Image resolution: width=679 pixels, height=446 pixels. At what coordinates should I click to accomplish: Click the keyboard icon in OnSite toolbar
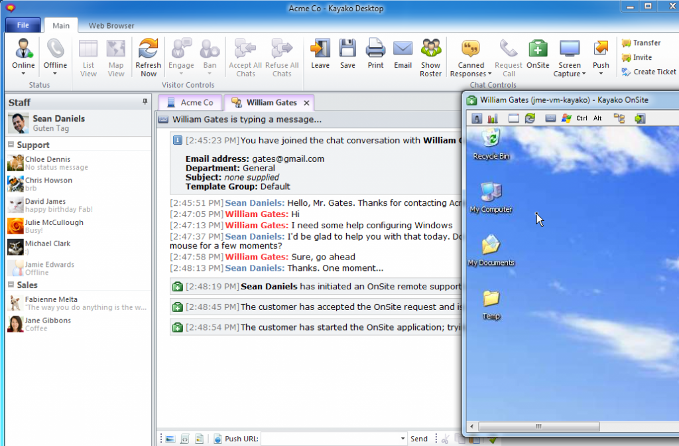click(x=550, y=118)
